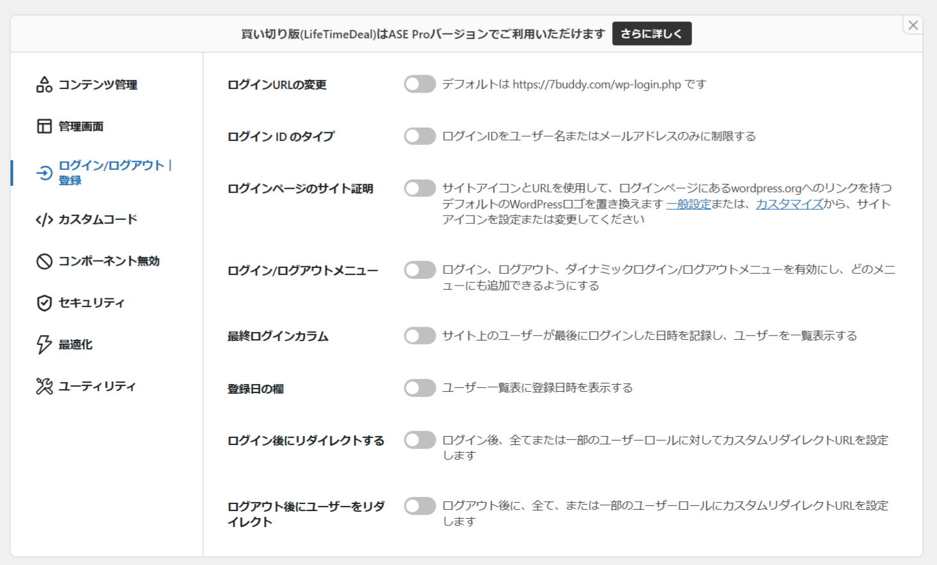Open the カスタムコード code brackets icon
Screen dimensions: 937x565
point(44,220)
